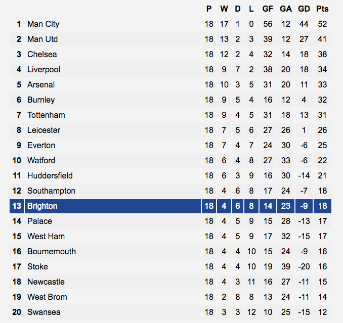Click the Tottenham team name
Image resolution: width=343 pixels, height=323 pixels.
click(46, 115)
